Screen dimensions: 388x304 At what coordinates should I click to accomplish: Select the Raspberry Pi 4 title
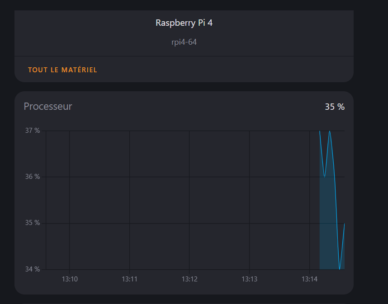(184, 23)
